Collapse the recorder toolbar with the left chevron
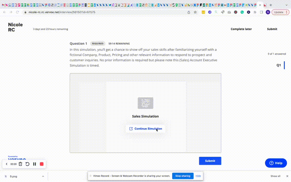 (x=6, y=164)
